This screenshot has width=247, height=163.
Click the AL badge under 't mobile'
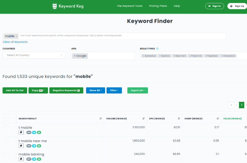[x=39, y=133]
